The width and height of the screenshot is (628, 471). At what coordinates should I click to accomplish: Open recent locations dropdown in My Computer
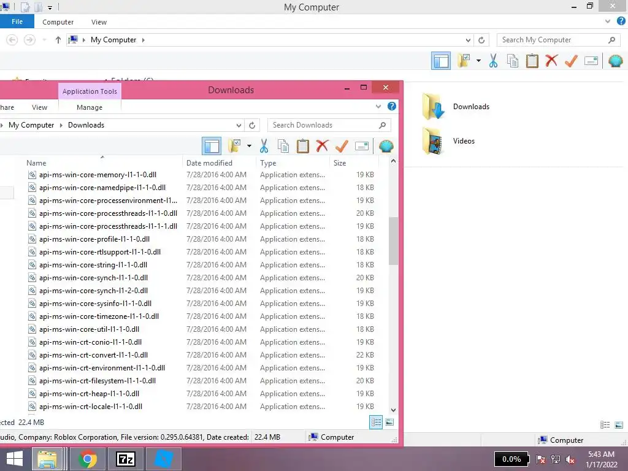pyautogui.click(x=44, y=40)
